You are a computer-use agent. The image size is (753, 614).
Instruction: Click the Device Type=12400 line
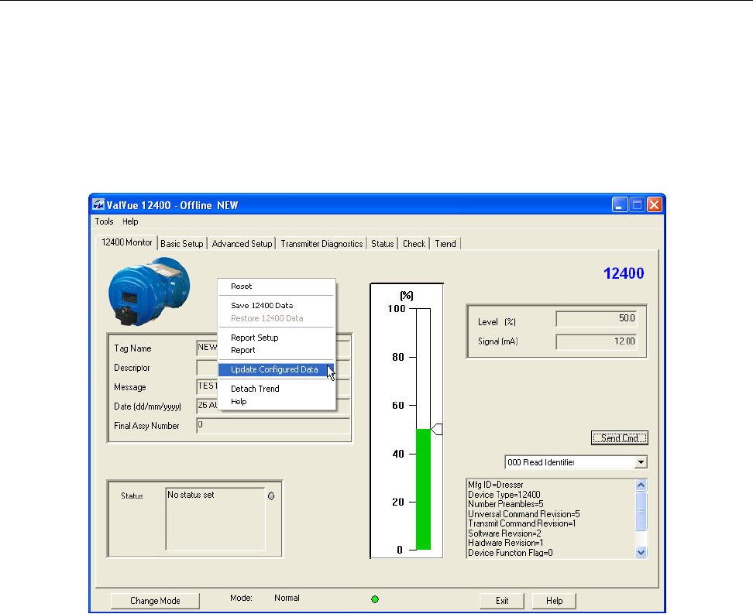(504, 495)
